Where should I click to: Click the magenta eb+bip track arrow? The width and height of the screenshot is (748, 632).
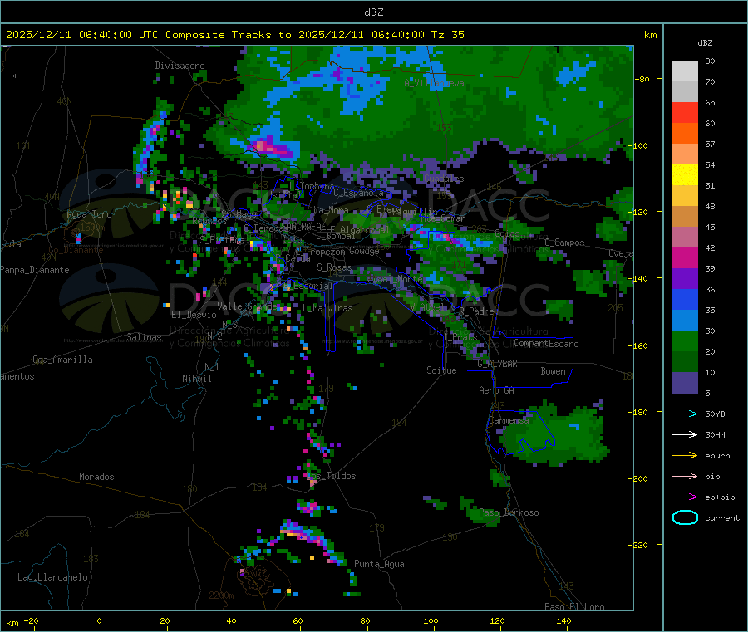click(x=685, y=497)
